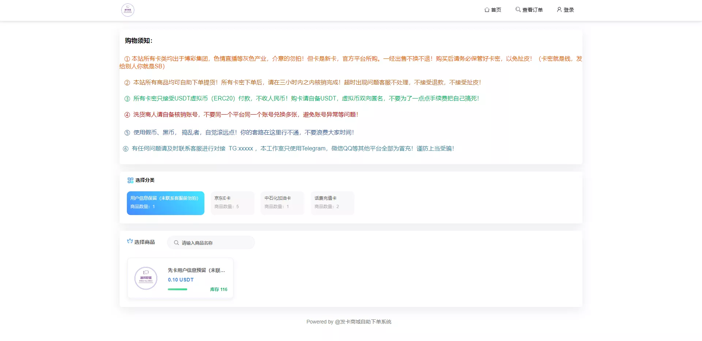
Task: Open the 首页 menu item
Action: [x=495, y=10]
